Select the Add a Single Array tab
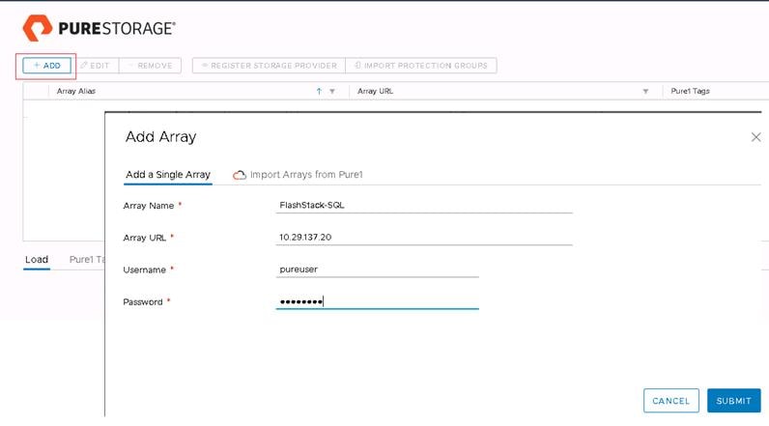Image resolution: width=769 pixels, height=426 pixels. point(168,175)
